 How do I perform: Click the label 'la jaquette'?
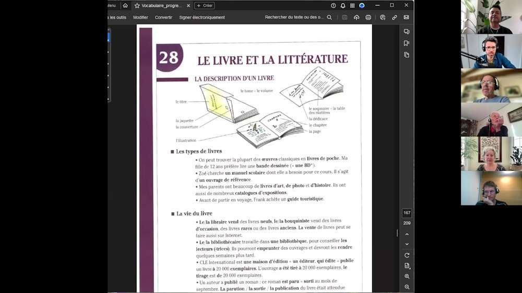(x=184, y=121)
